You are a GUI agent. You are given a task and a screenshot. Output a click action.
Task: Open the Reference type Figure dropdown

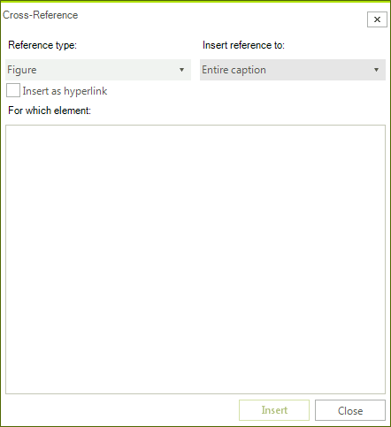click(x=98, y=70)
